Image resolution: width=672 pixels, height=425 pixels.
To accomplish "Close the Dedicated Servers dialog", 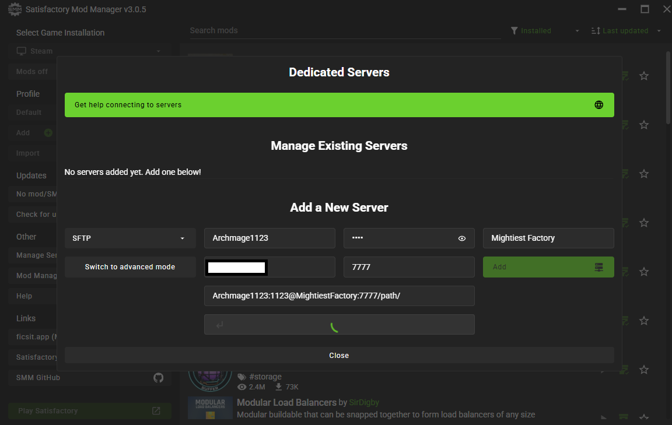I will (x=339, y=356).
